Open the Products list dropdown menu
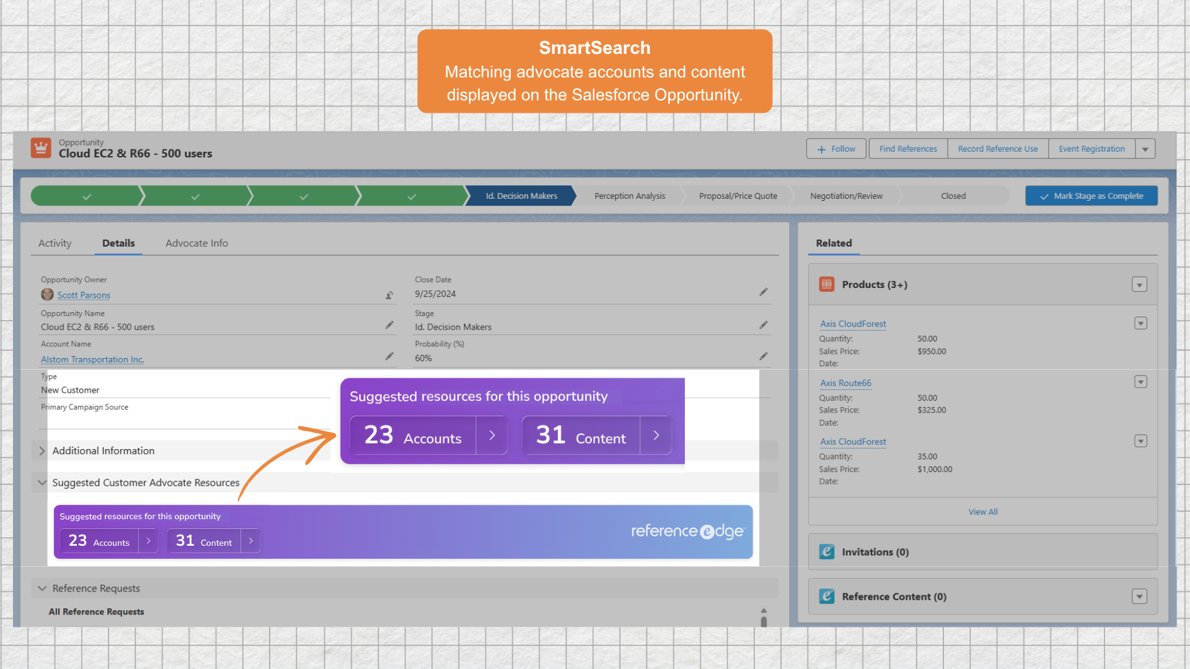 coord(1139,284)
